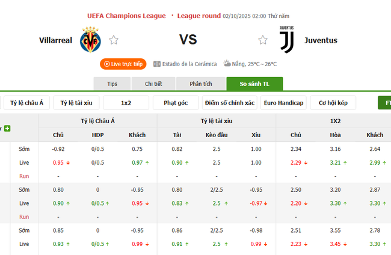Open the UEFA Champions League link
Screen dimensions: 391x255
[126, 16]
